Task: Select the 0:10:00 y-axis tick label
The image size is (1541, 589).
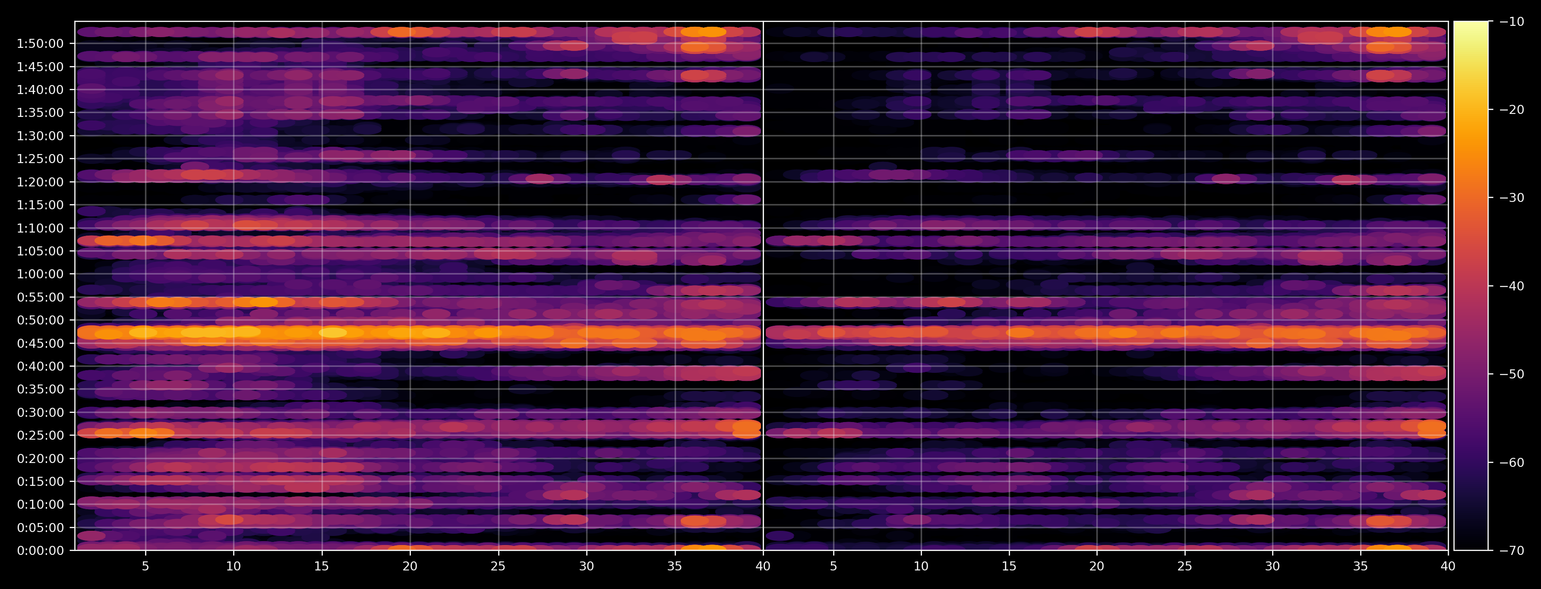Action: pos(40,505)
